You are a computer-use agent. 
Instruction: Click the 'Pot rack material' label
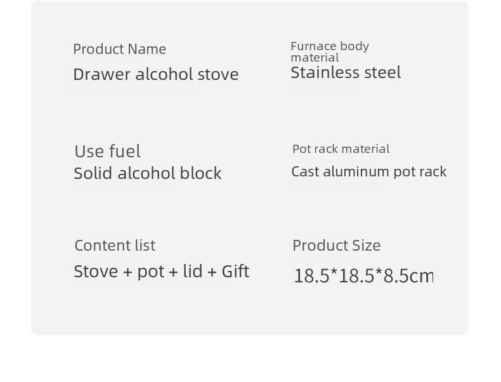[341, 149]
